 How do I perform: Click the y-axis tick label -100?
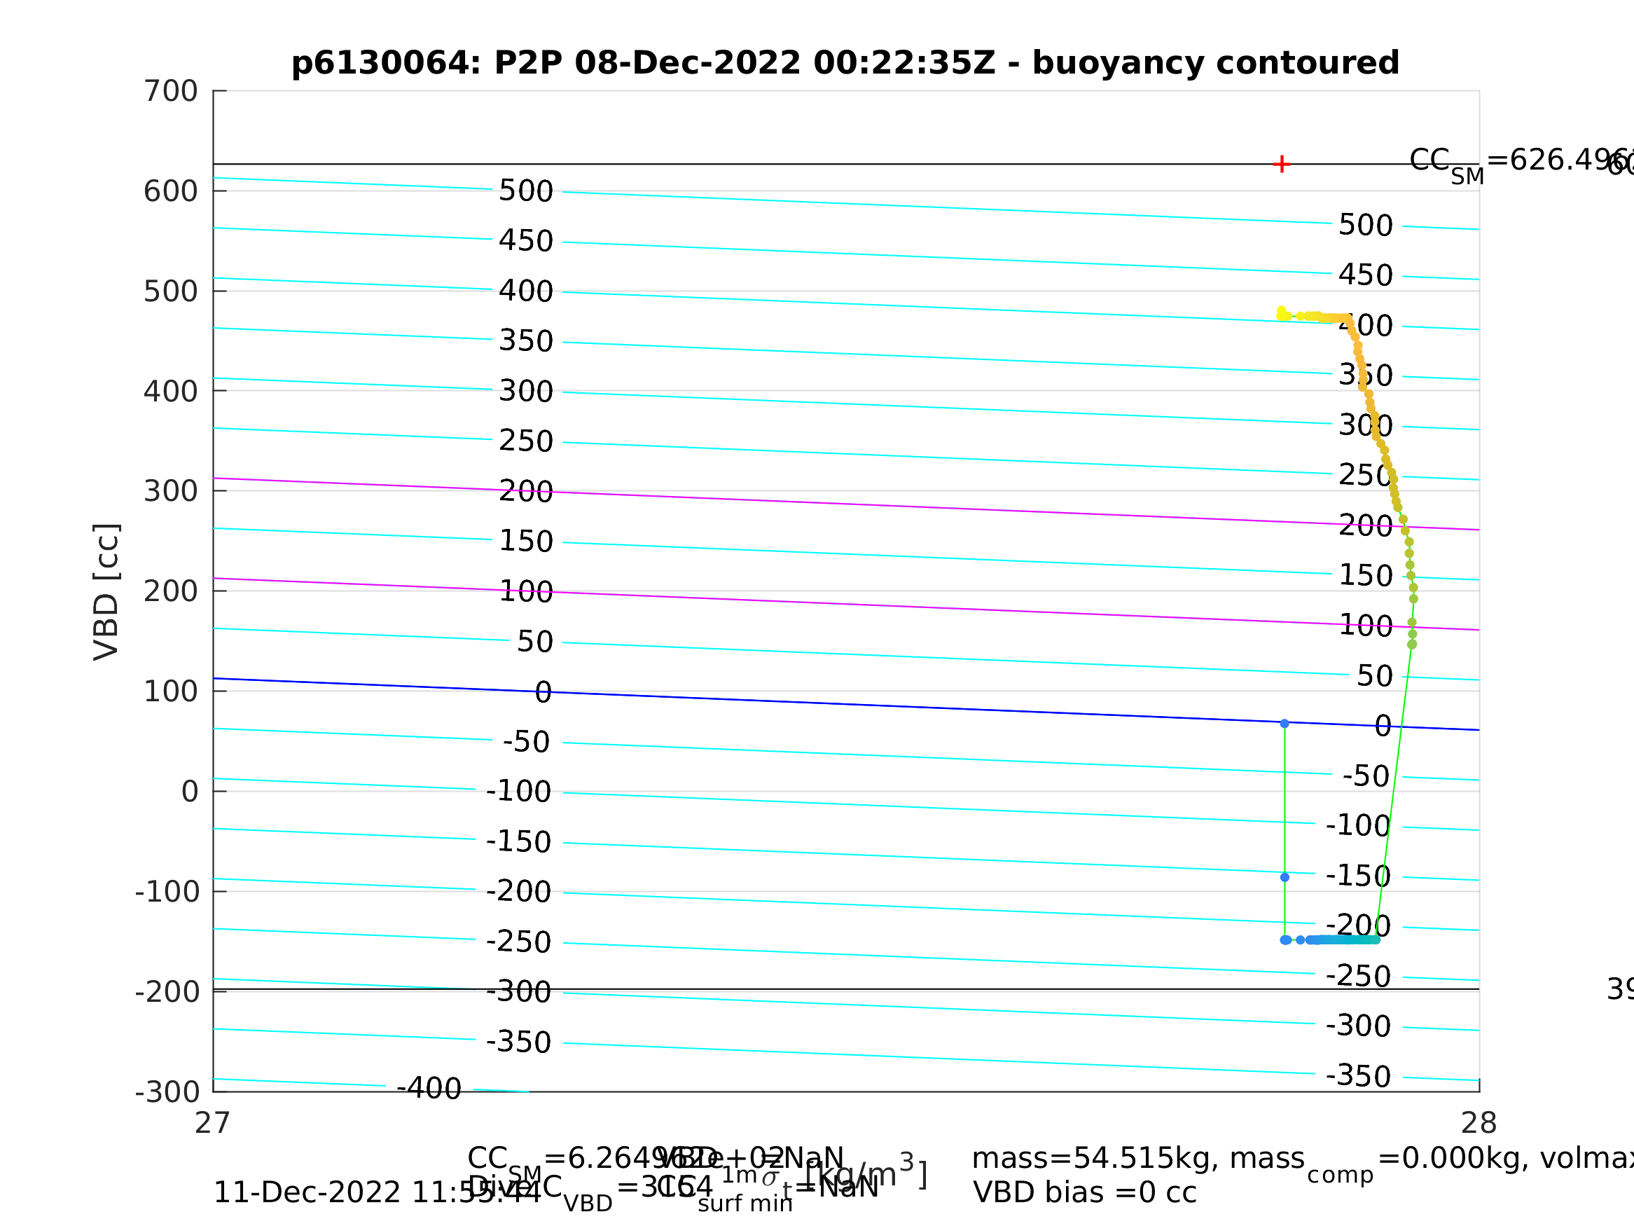pos(167,892)
